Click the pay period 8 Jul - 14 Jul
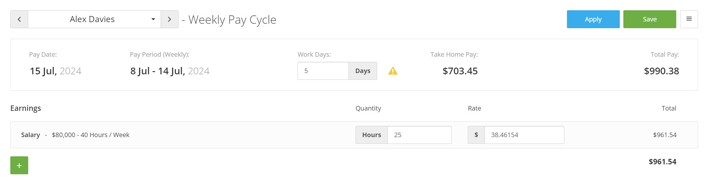Image resolution: width=708 pixels, height=181 pixels. click(x=170, y=71)
